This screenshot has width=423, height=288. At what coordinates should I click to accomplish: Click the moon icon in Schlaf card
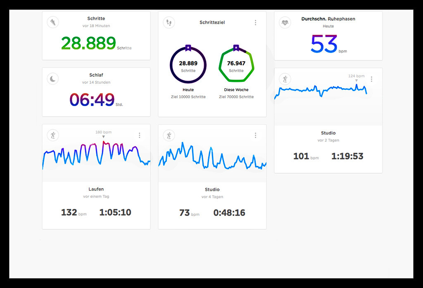pos(53,79)
